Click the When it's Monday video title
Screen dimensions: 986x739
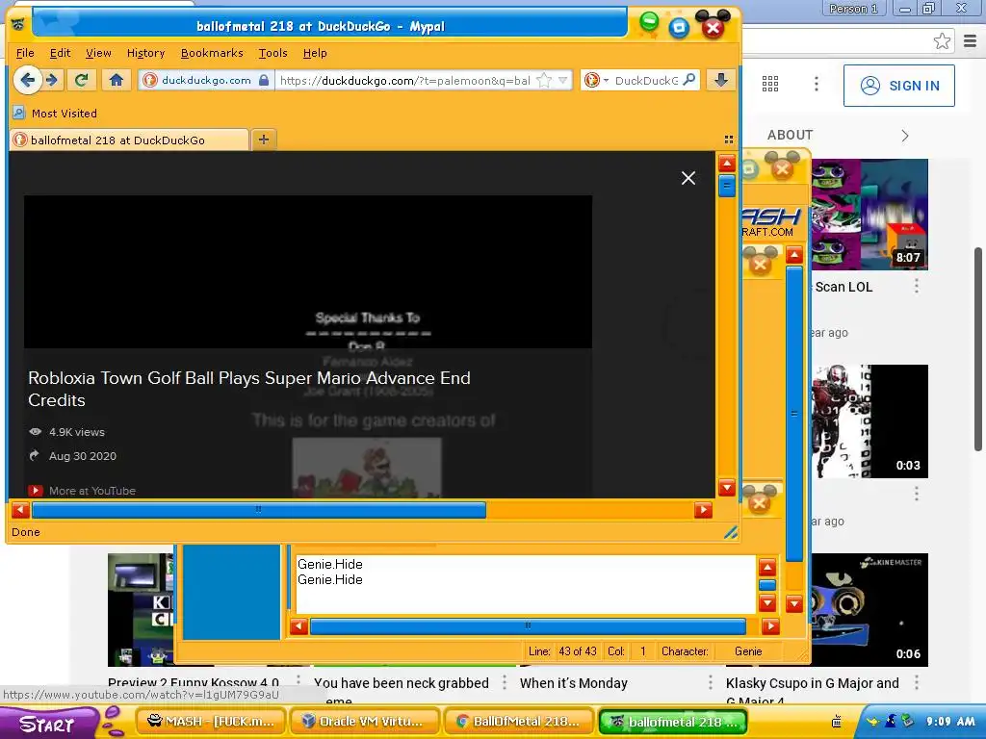[x=574, y=683]
